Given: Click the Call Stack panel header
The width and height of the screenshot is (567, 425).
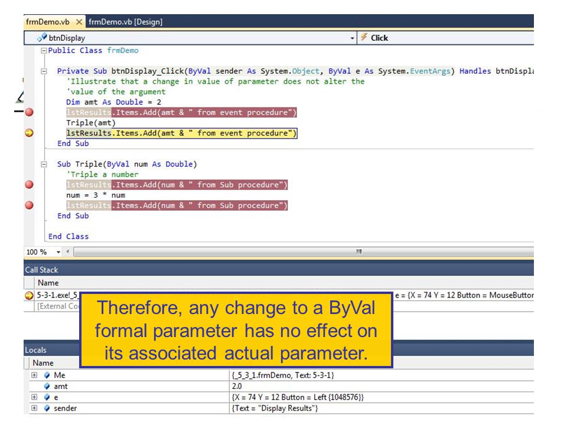Looking at the screenshot, I should pos(278,270).
